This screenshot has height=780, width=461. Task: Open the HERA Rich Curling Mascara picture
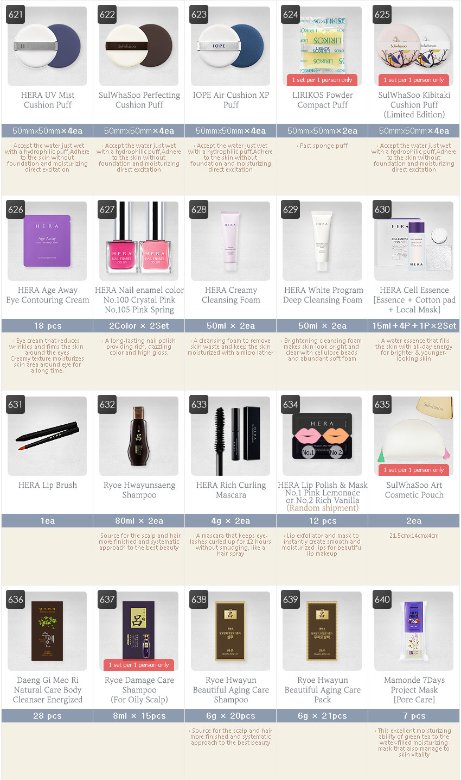230,436
